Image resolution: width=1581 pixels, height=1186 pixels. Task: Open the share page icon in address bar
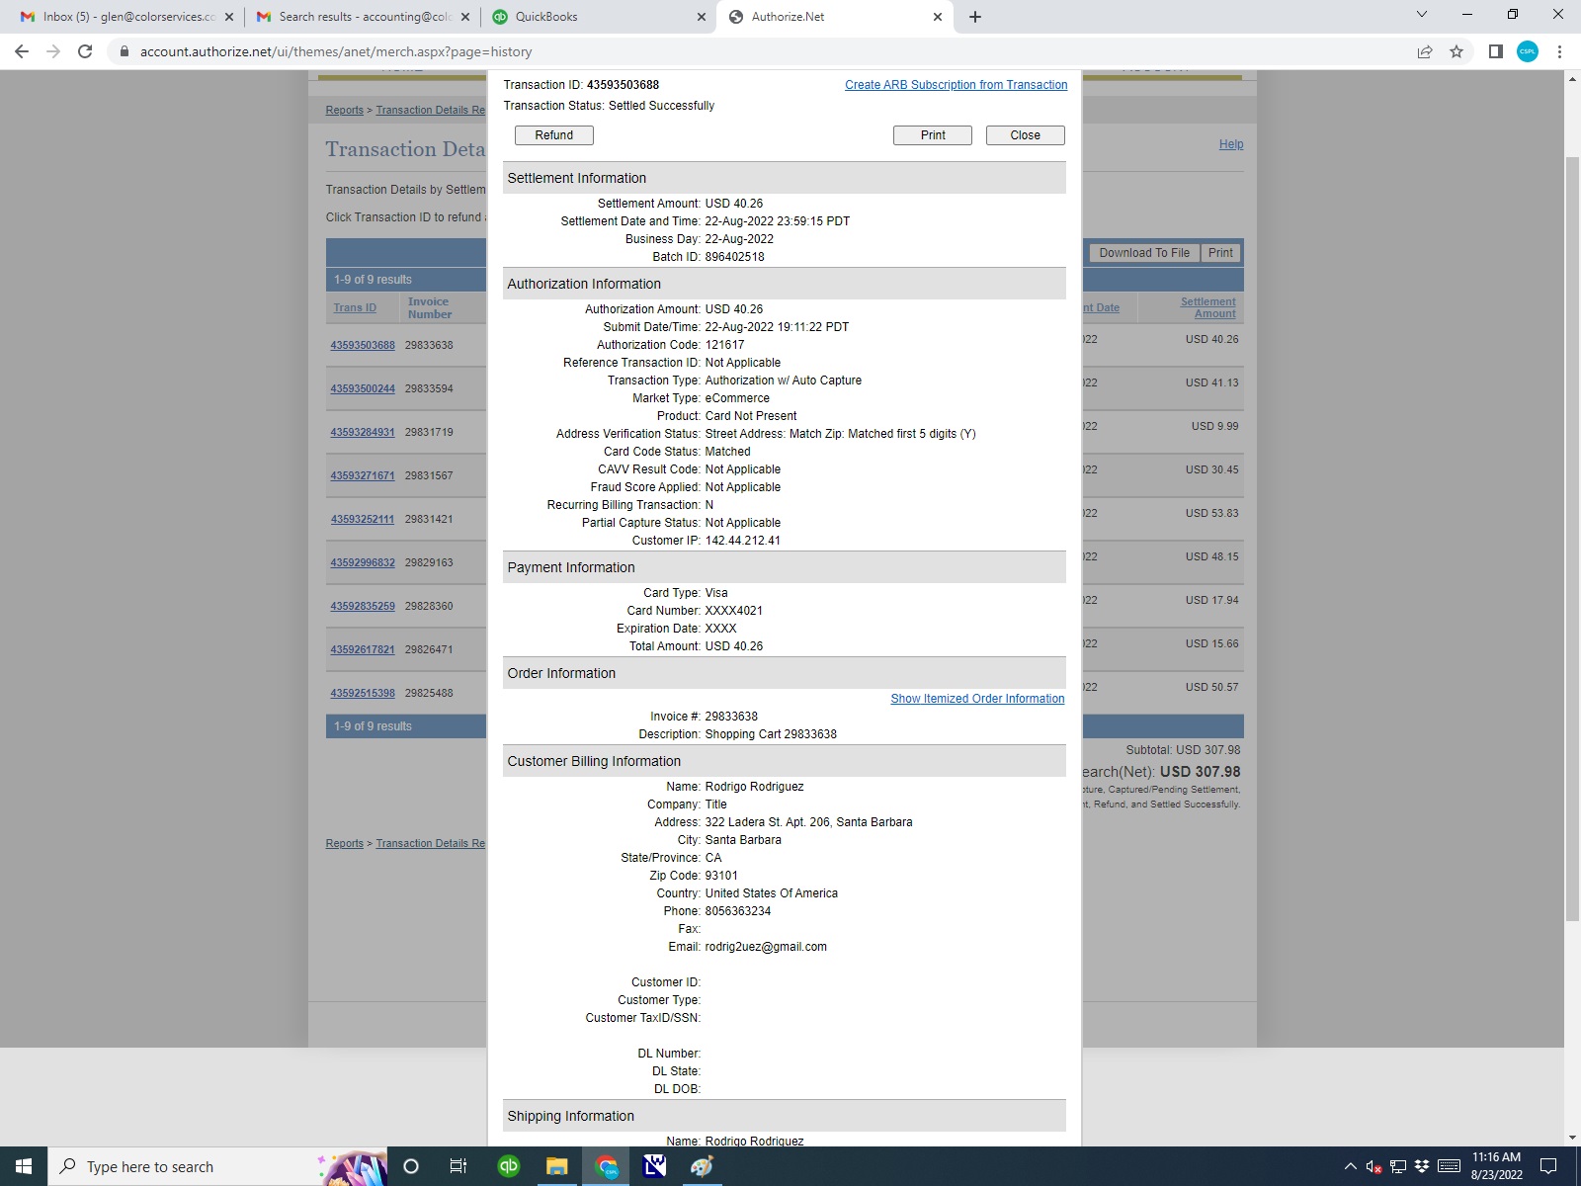click(1425, 51)
